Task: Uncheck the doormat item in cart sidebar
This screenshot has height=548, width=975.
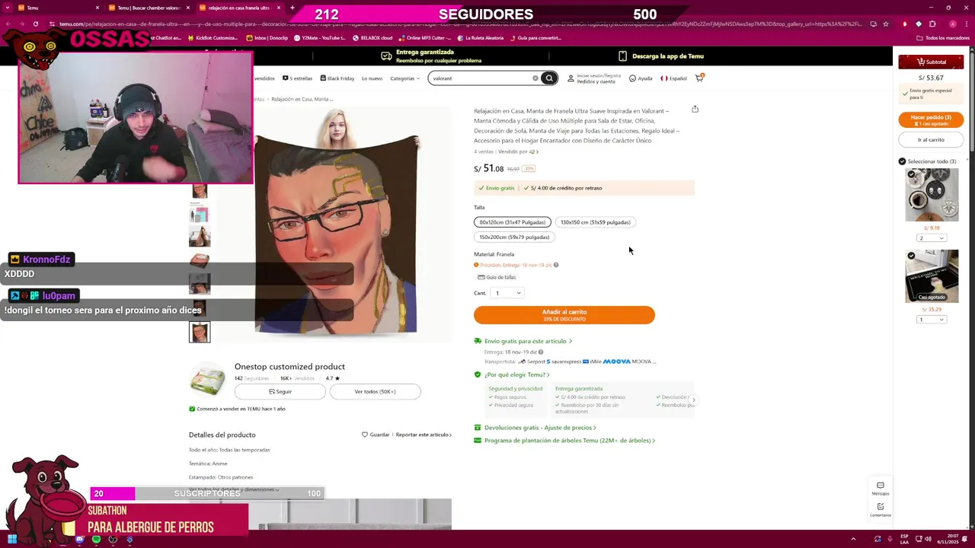Action: coord(911,256)
